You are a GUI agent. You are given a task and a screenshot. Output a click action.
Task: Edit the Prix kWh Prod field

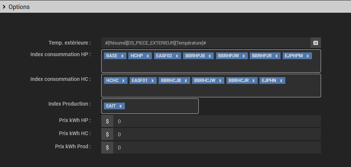217,148
